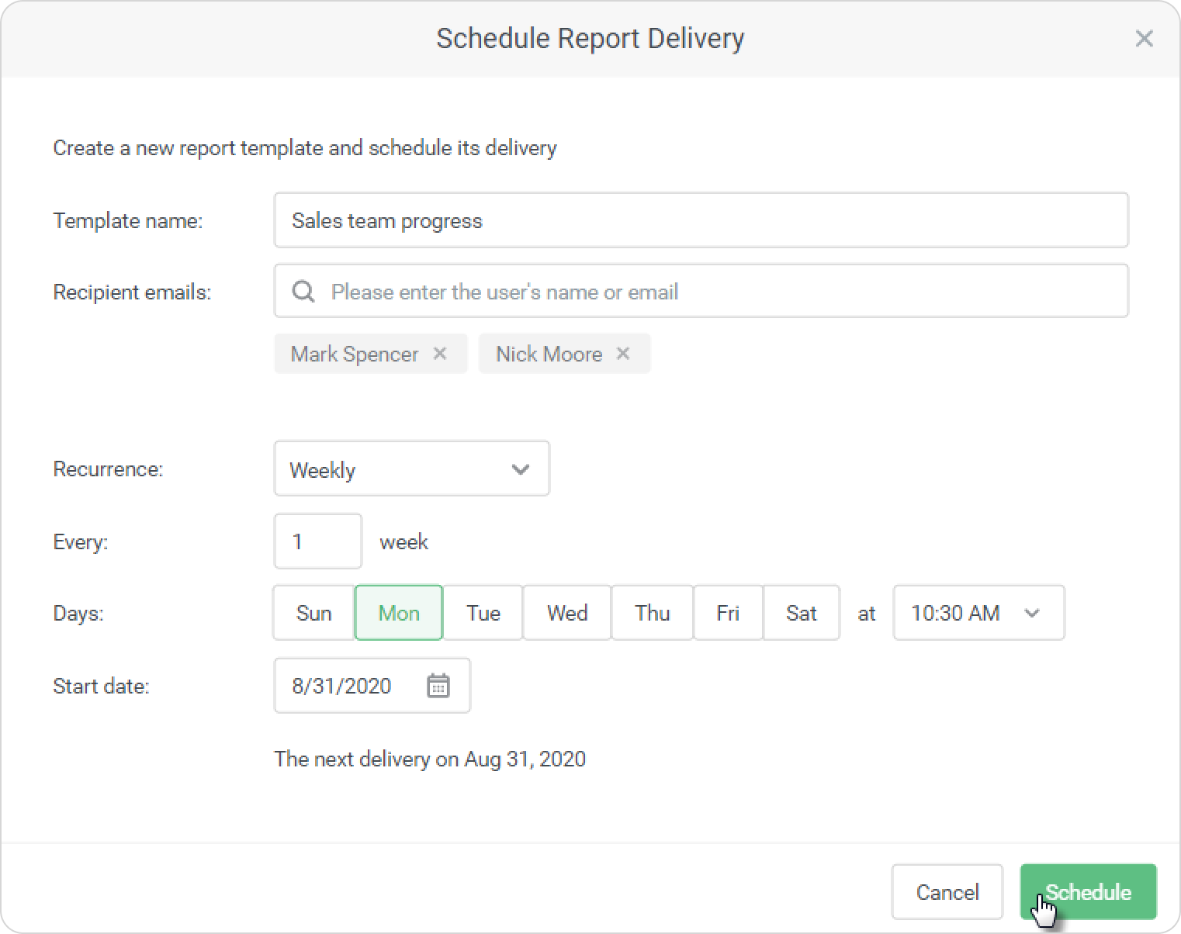Open the Weekly recurrence dropdown
The height and width of the screenshot is (934, 1181).
click(411, 469)
